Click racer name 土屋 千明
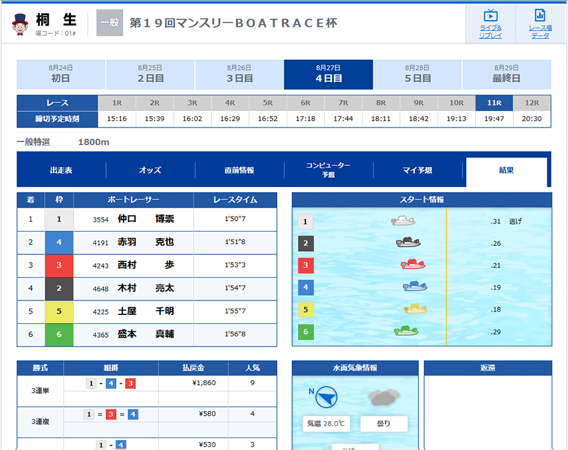The width and height of the screenshot is (568, 450). click(x=146, y=311)
